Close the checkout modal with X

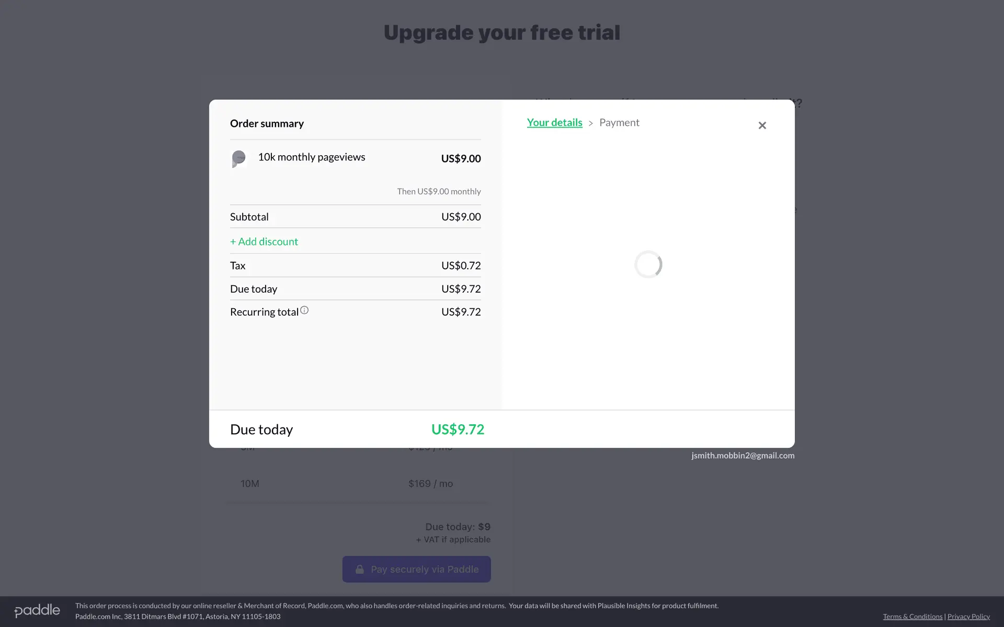click(762, 125)
